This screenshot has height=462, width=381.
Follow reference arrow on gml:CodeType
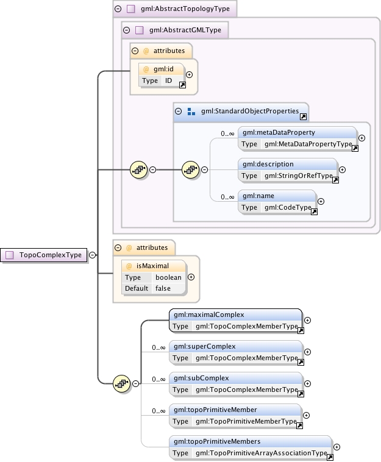[314, 212]
